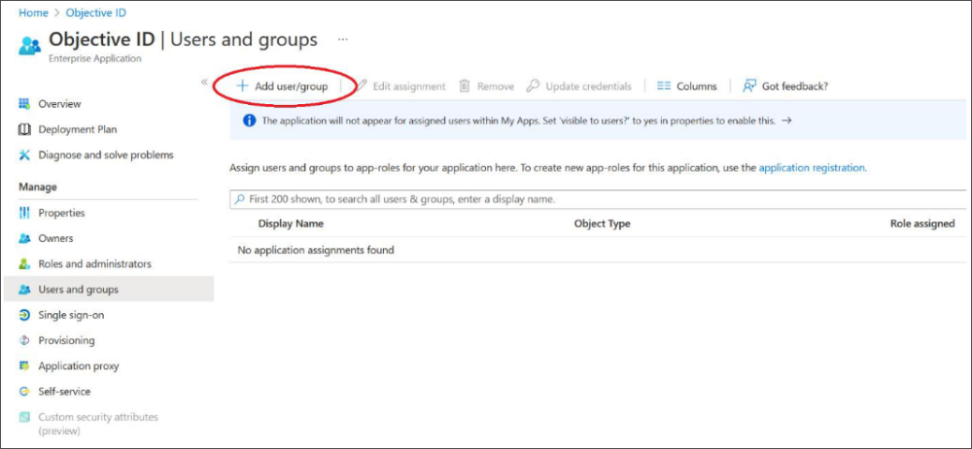
Task: Open the Provisioning icon
Action: pyautogui.click(x=25, y=340)
